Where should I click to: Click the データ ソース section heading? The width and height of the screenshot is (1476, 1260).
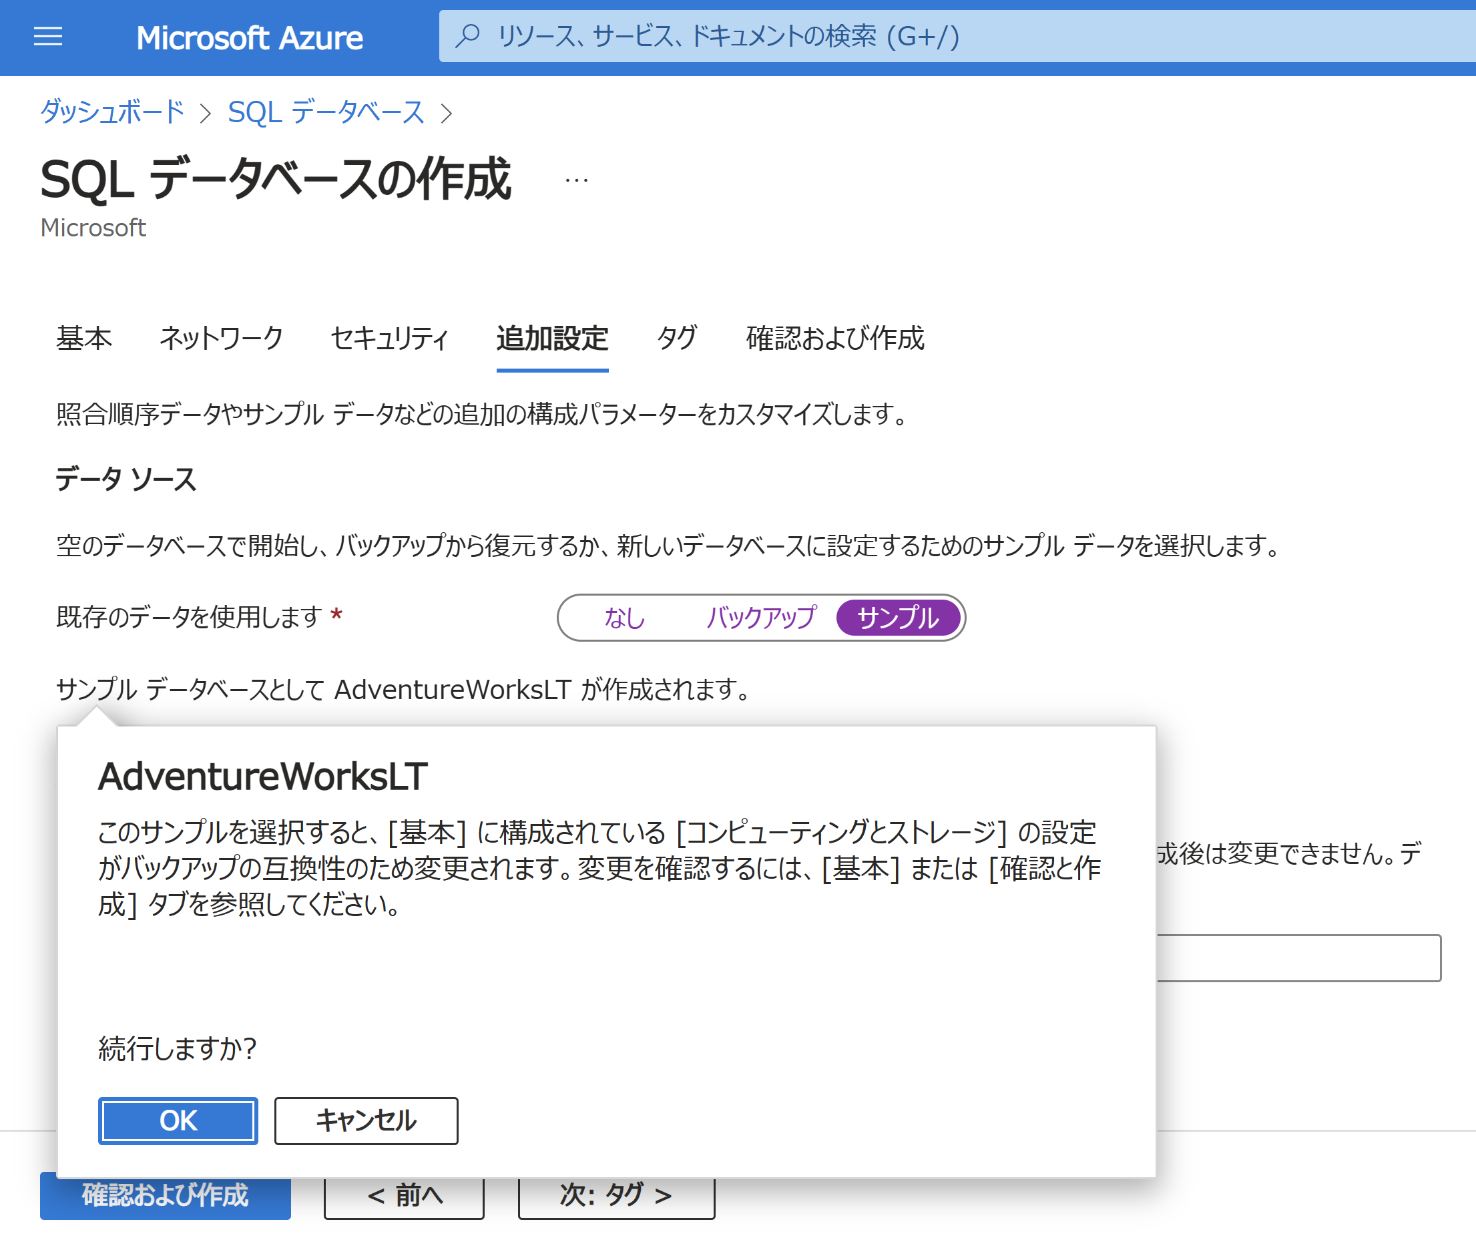126,479
